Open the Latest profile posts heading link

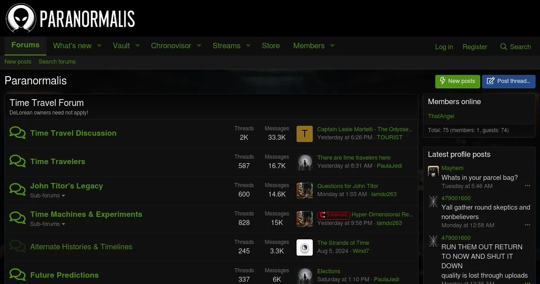click(459, 154)
